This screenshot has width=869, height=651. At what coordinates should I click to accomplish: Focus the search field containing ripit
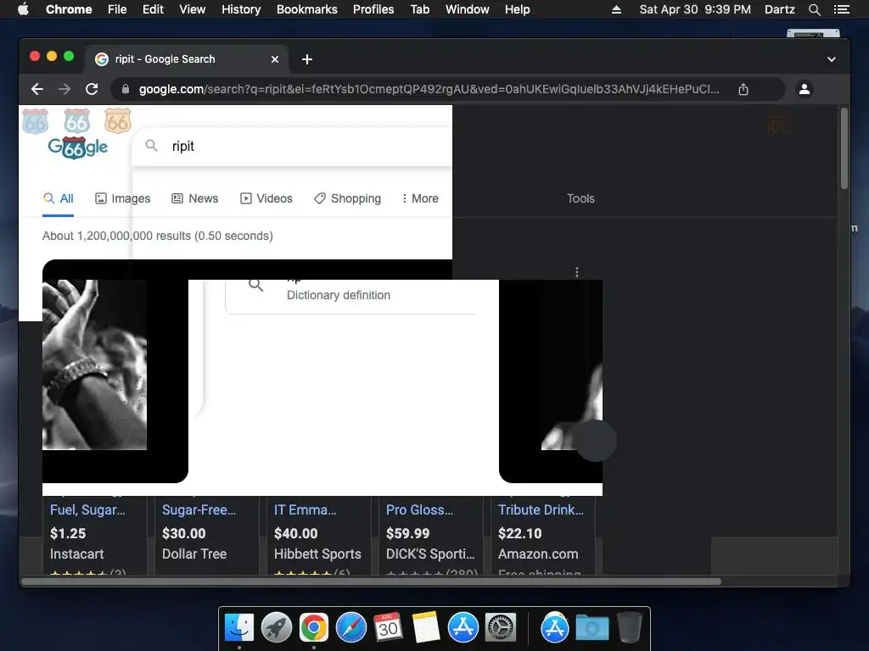pos(292,146)
